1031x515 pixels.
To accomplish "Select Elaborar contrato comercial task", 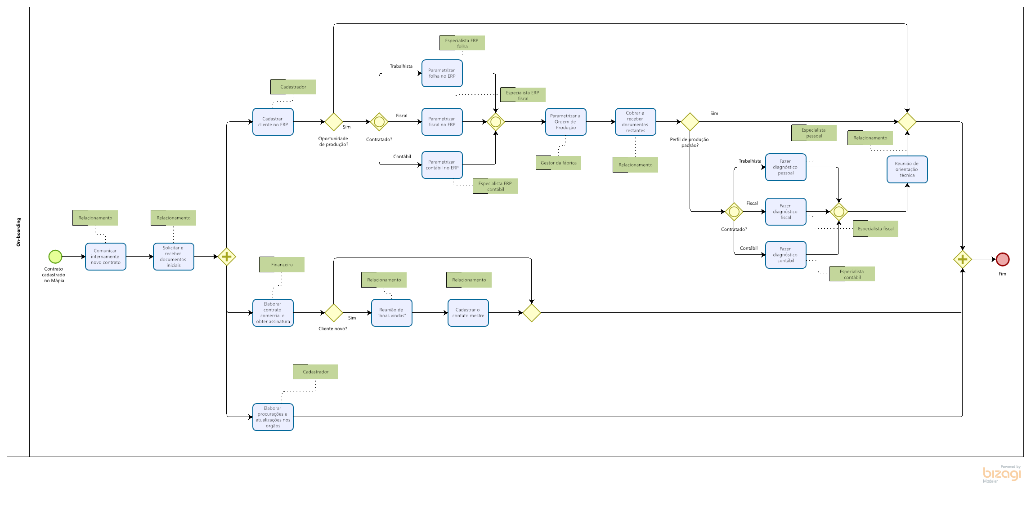I will 273,313.
